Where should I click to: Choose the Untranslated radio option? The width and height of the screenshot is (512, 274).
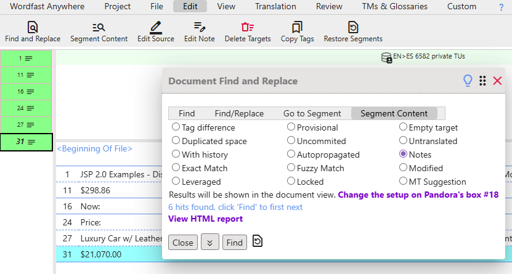pos(403,140)
